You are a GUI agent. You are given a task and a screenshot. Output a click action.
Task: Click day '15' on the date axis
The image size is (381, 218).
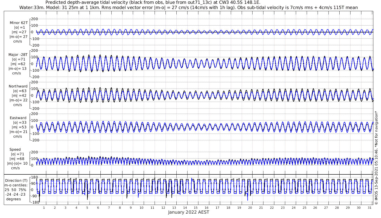pyautogui.click(x=196, y=208)
